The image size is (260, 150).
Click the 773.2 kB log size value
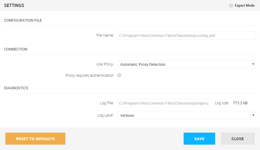tap(240, 103)
